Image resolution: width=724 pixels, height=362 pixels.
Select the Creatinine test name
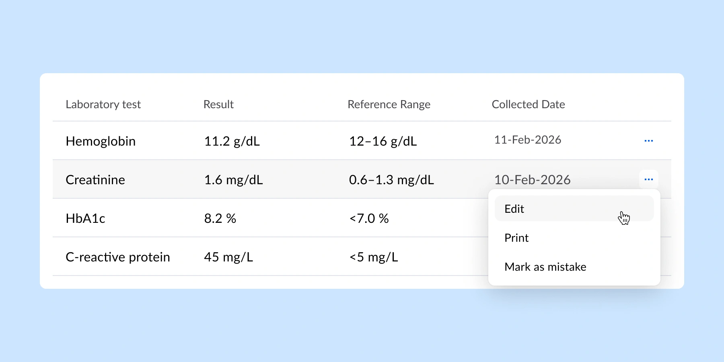95,180
